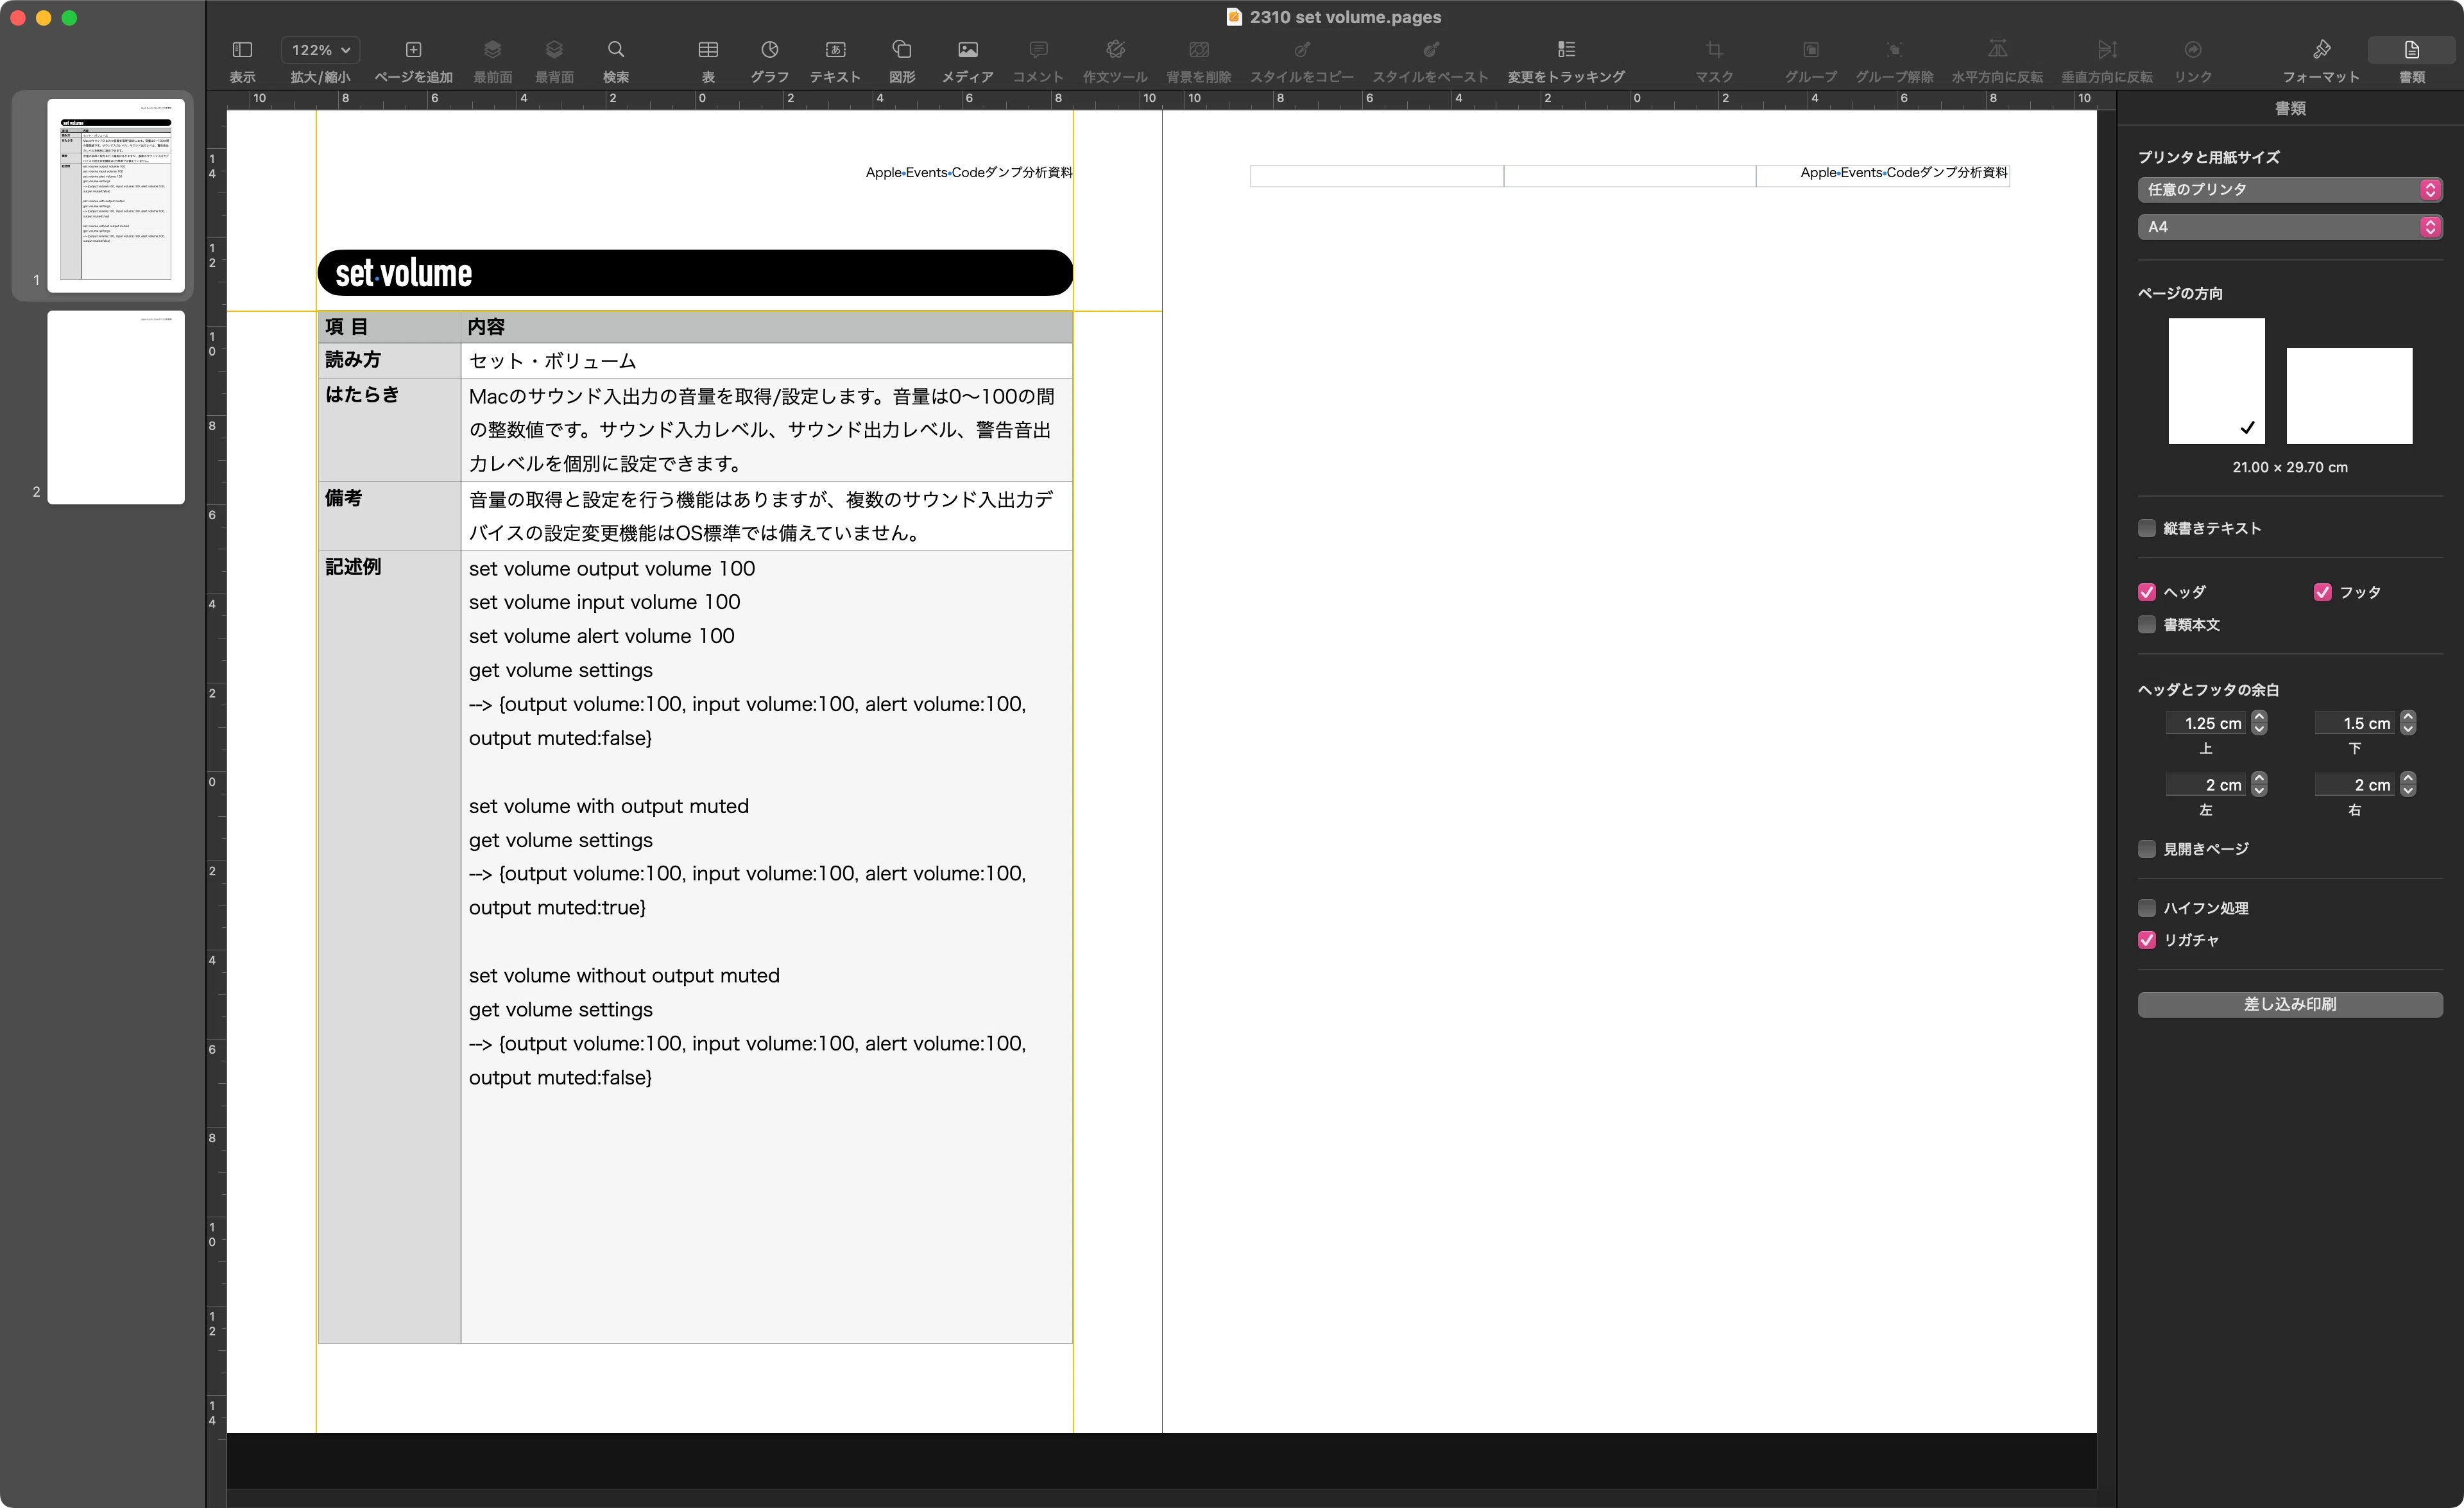Click the コメント comment icon
This screenshot has width=2464, height=1508.
coord(1038,50)
